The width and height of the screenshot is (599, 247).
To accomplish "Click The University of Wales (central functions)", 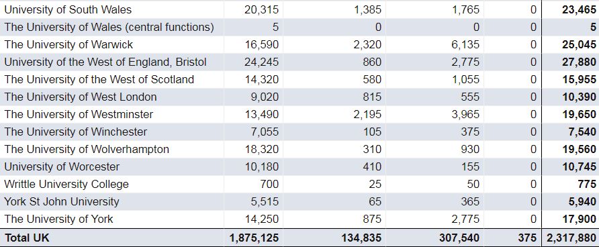I will 109,27.
